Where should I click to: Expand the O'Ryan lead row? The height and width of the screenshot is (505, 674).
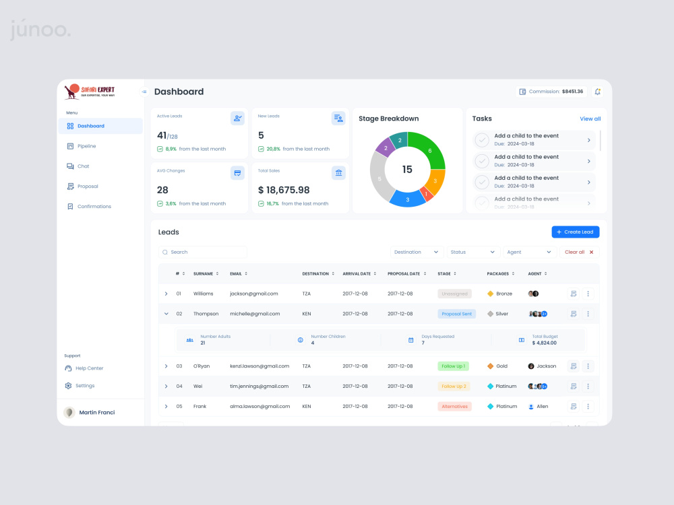point(166,366)
